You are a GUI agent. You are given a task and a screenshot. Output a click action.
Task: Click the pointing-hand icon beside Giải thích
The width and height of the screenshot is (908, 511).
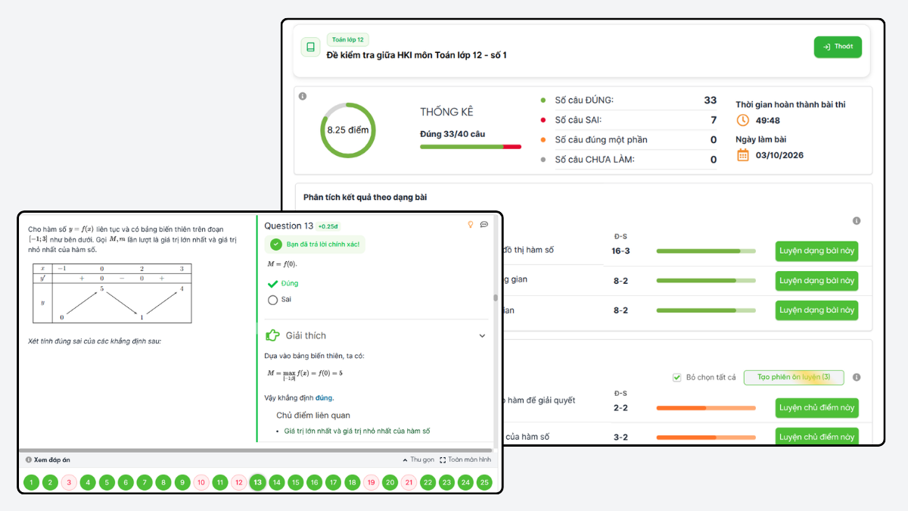272,335
